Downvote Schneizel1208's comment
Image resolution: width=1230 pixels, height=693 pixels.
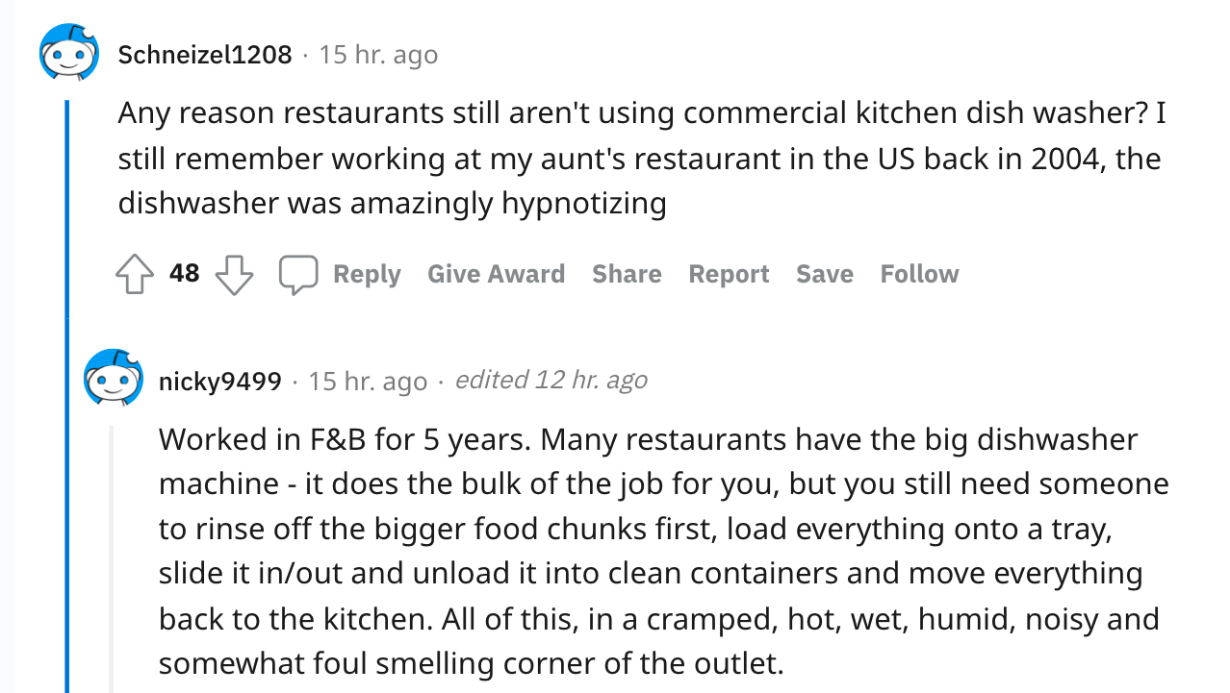[234, 275]
